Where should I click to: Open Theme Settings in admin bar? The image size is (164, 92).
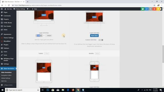point(19,9)
